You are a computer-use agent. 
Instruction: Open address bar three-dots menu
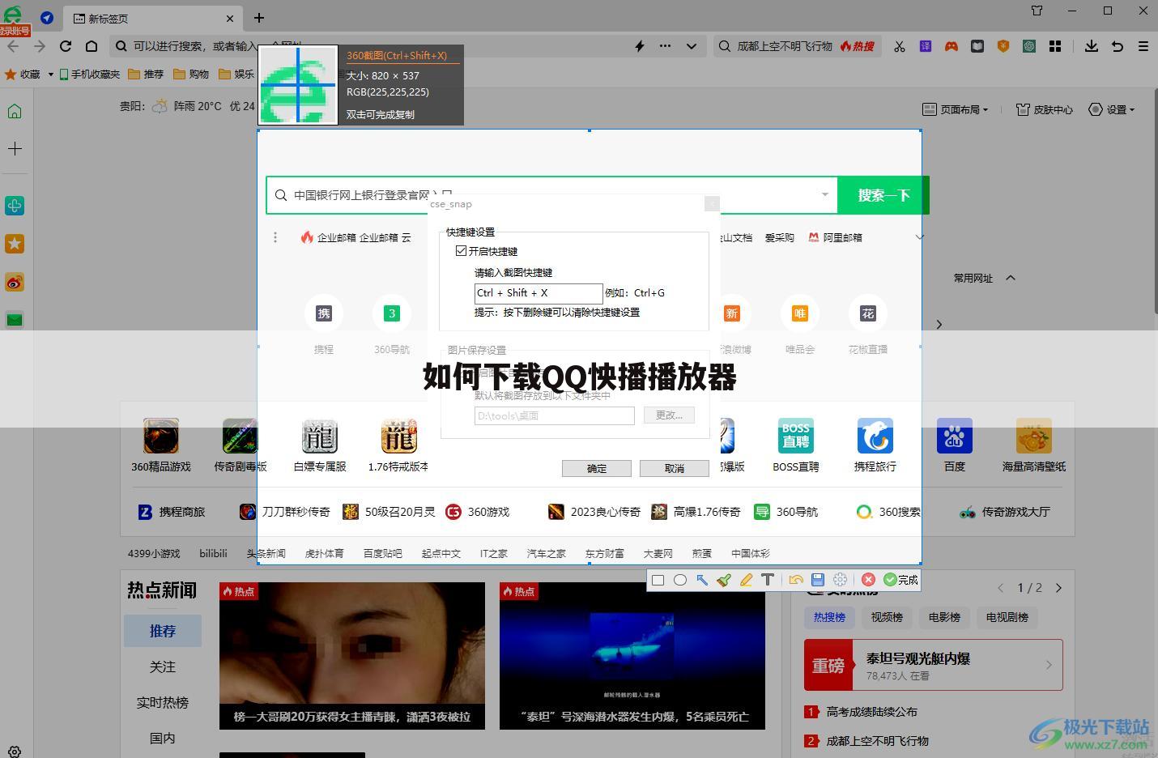666,46
